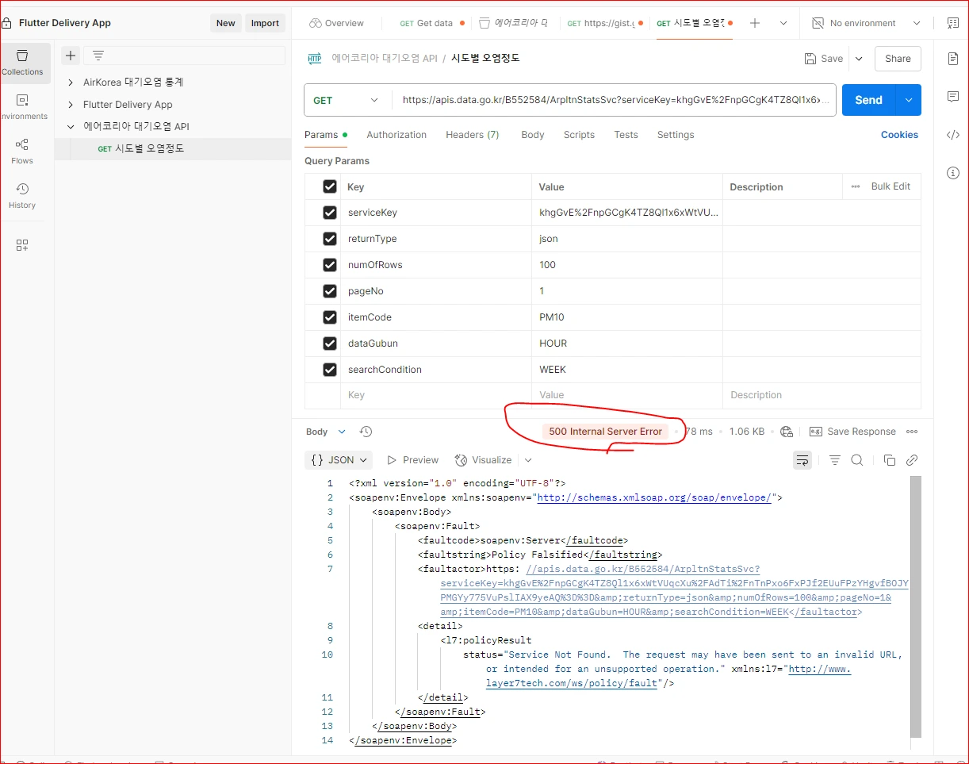Click the blue Send button
Viewport: 969px width, 764px height.
(x=868, y=100)
